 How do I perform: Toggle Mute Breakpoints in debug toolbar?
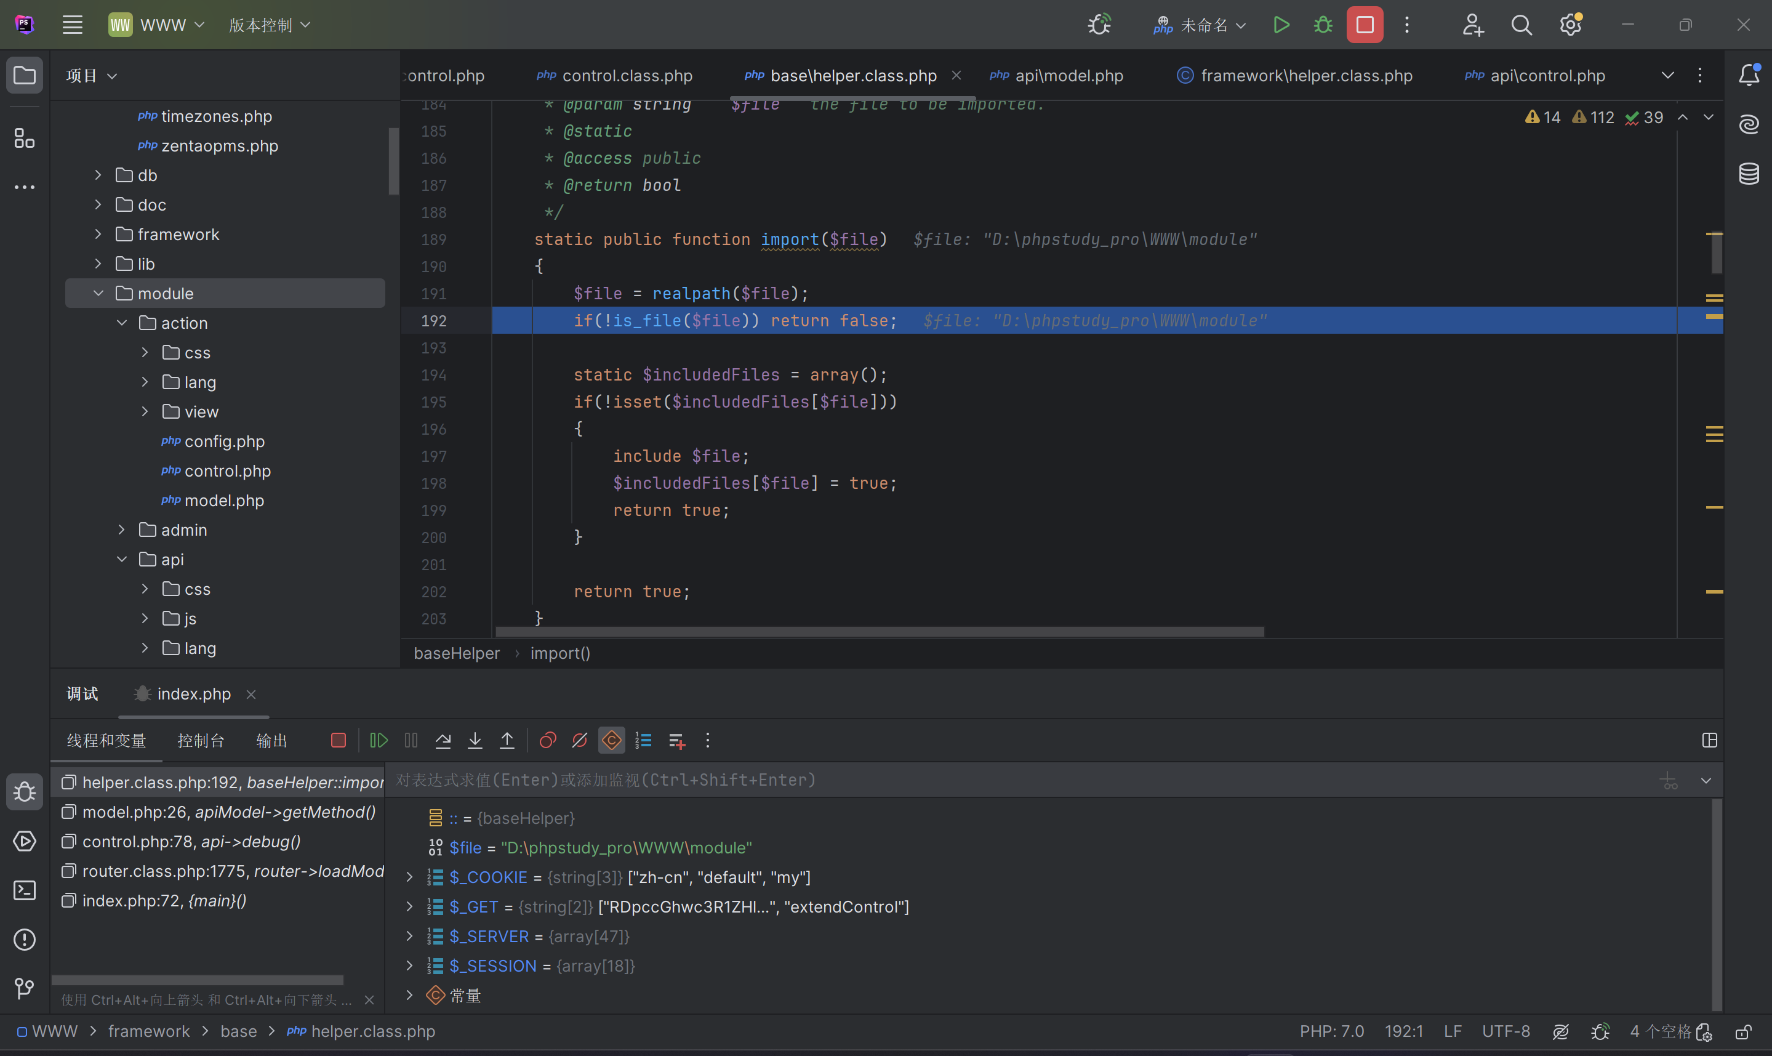[580, 741]
